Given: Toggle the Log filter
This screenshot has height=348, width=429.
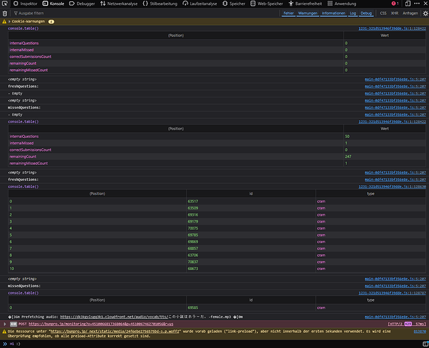Looking at the screenshot, I should coord(353,13).
